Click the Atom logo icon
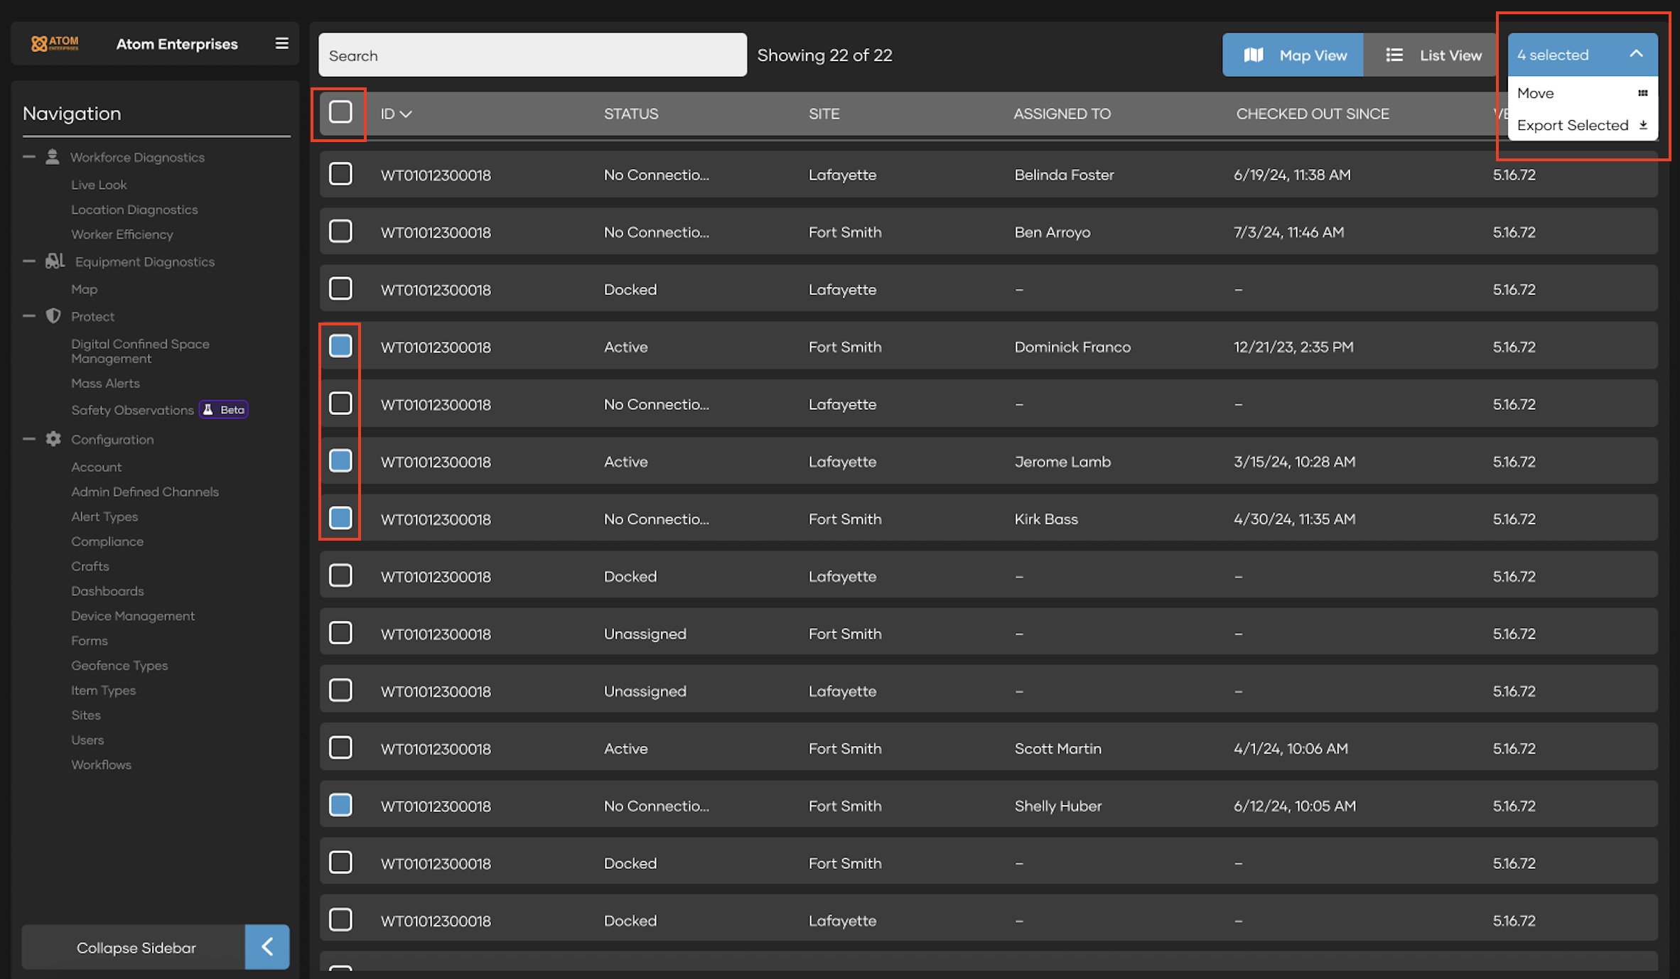 (55, 43)
